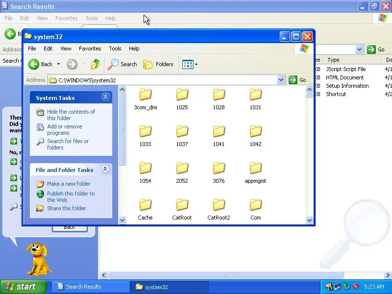Select the 1028 folder

pos(219,99)
